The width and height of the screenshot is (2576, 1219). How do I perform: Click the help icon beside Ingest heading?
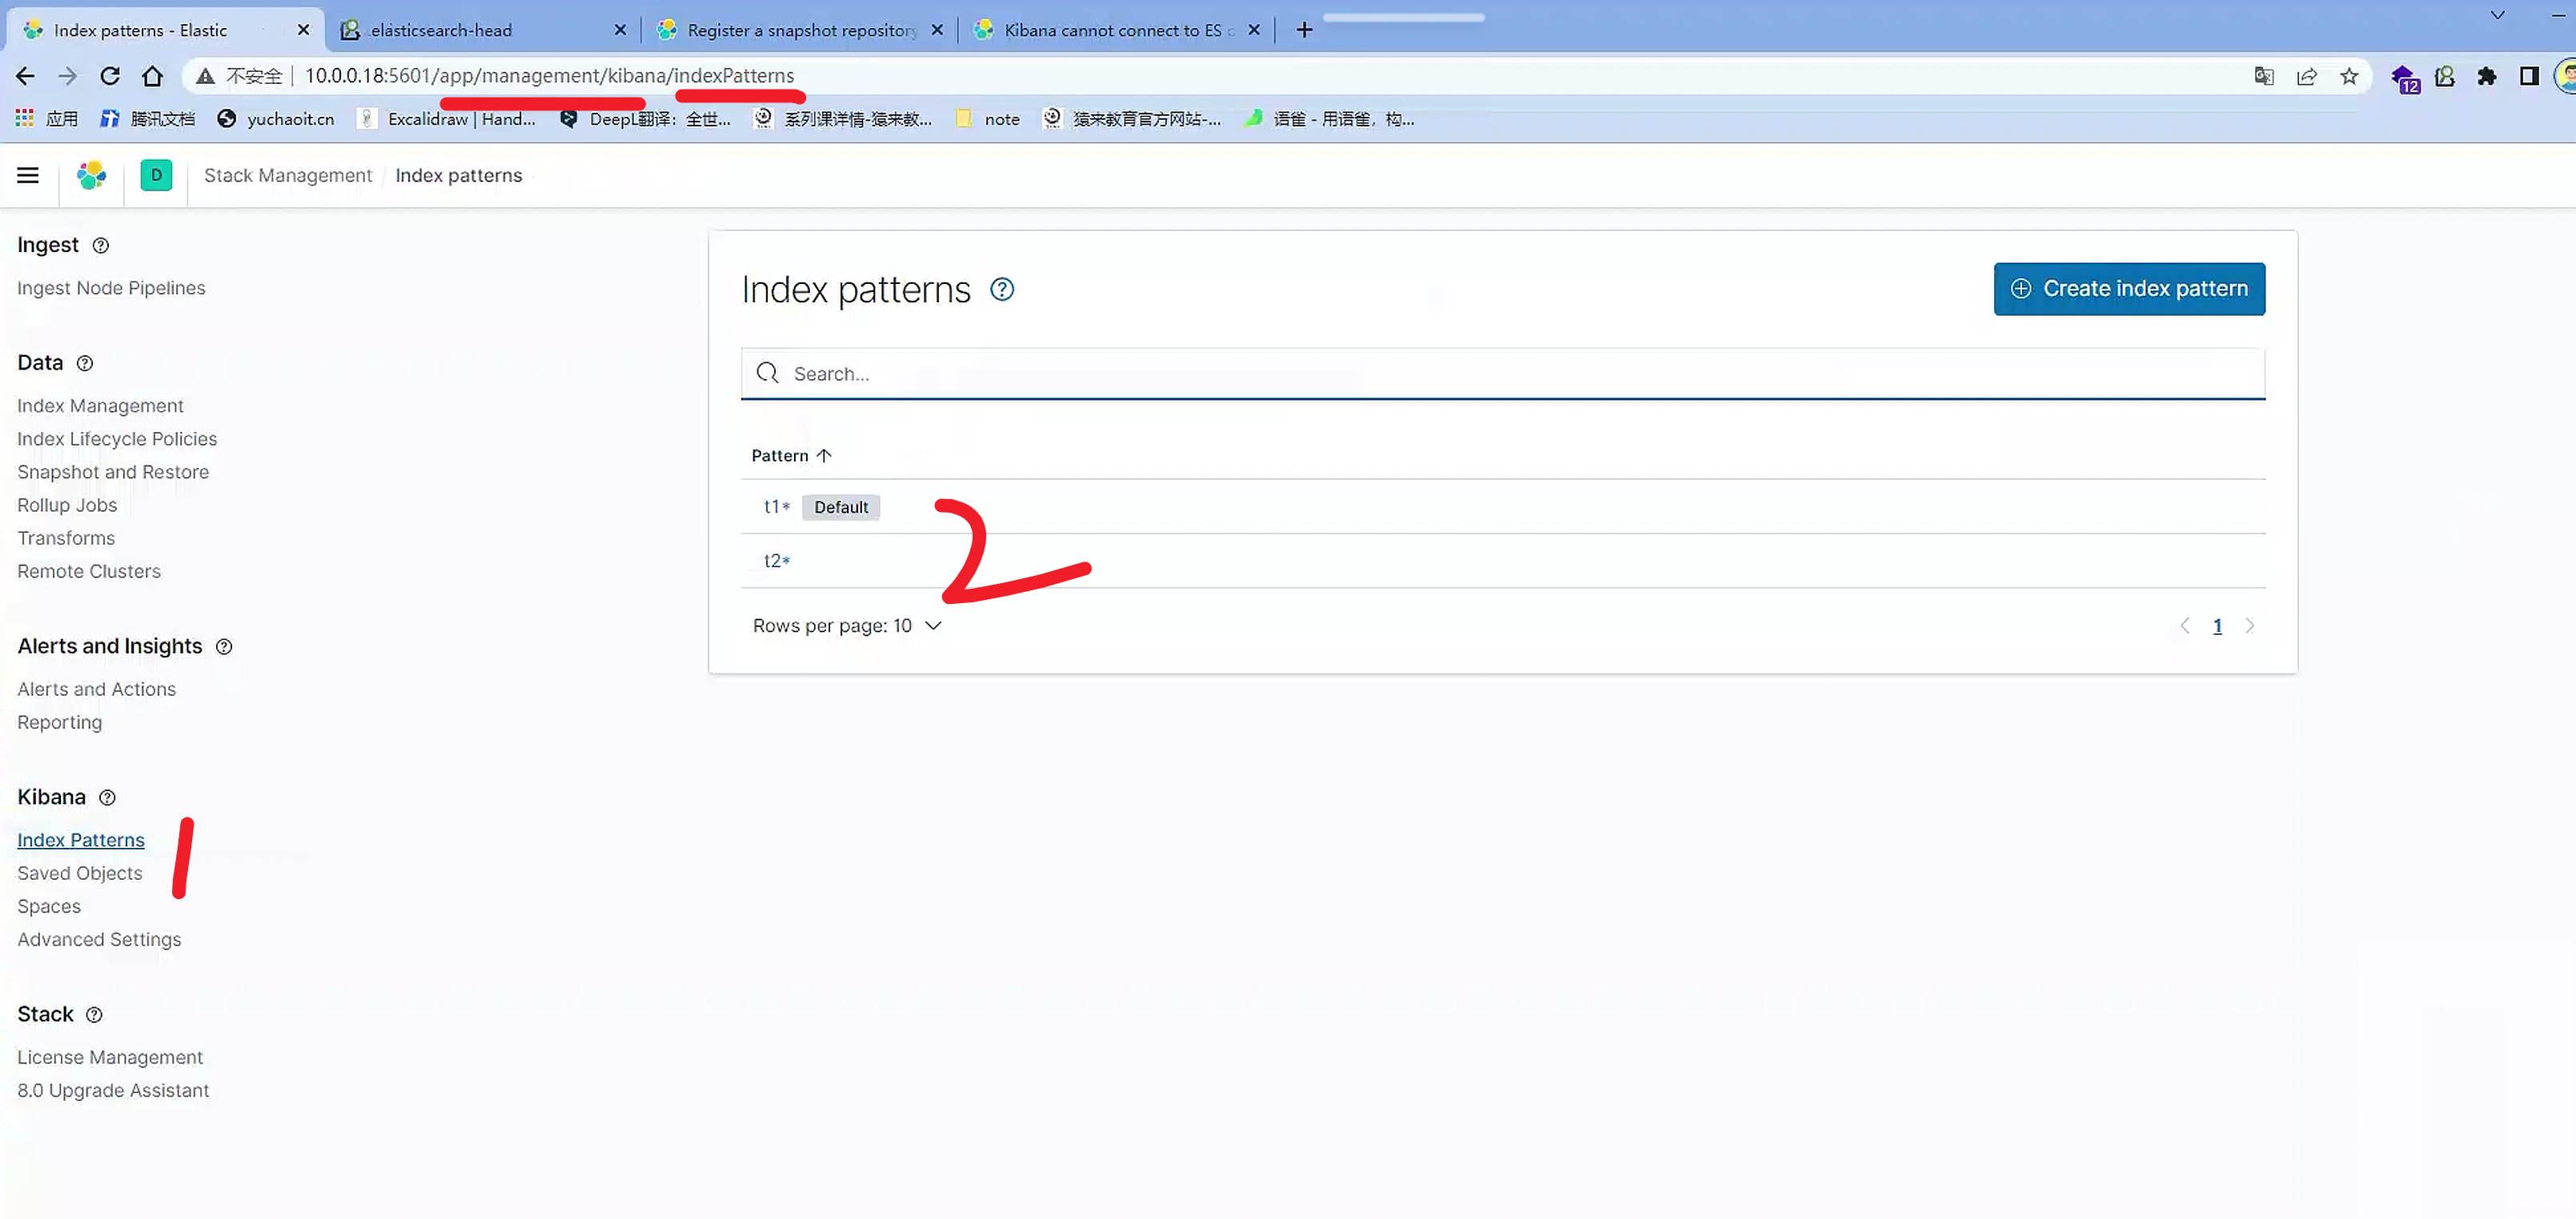click(x=100, y=246)
